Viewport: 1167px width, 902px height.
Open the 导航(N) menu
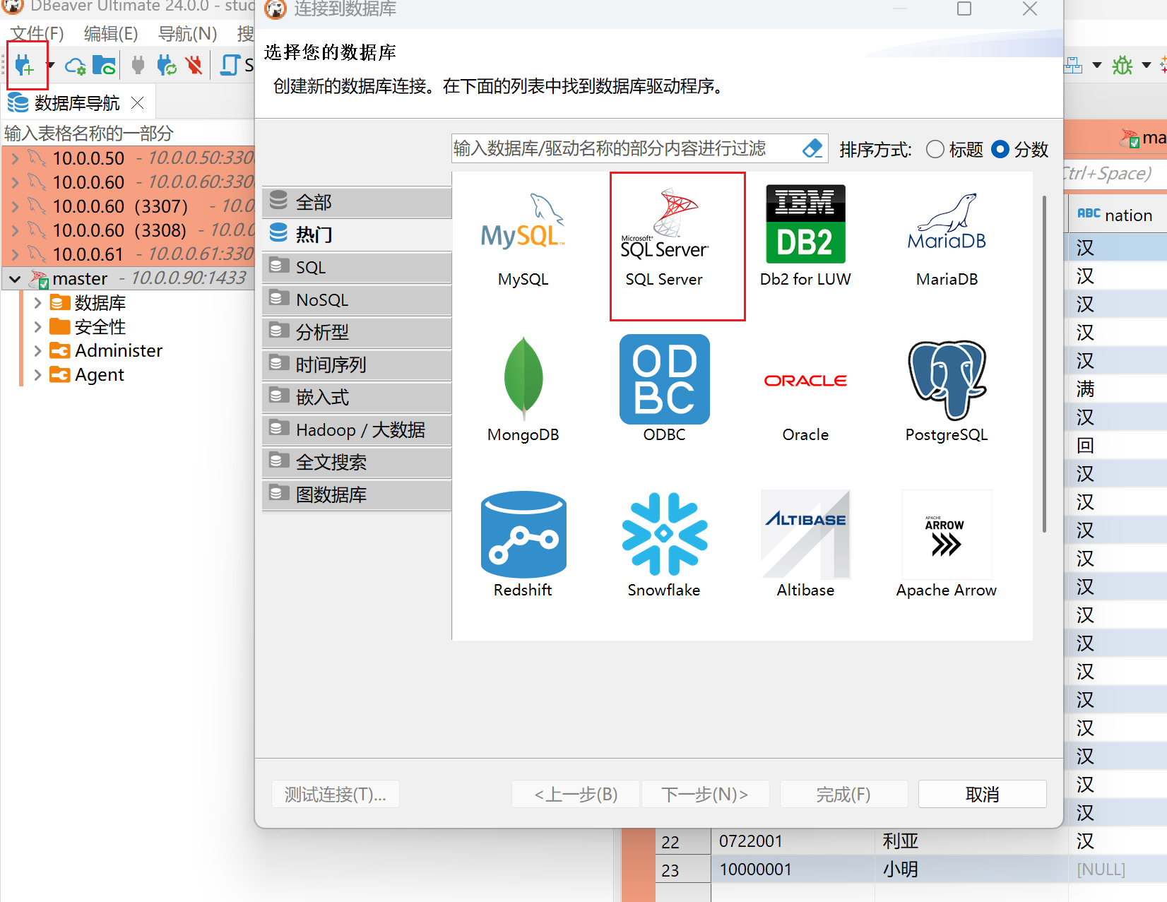pyautogui.click(x=187, y=33)
